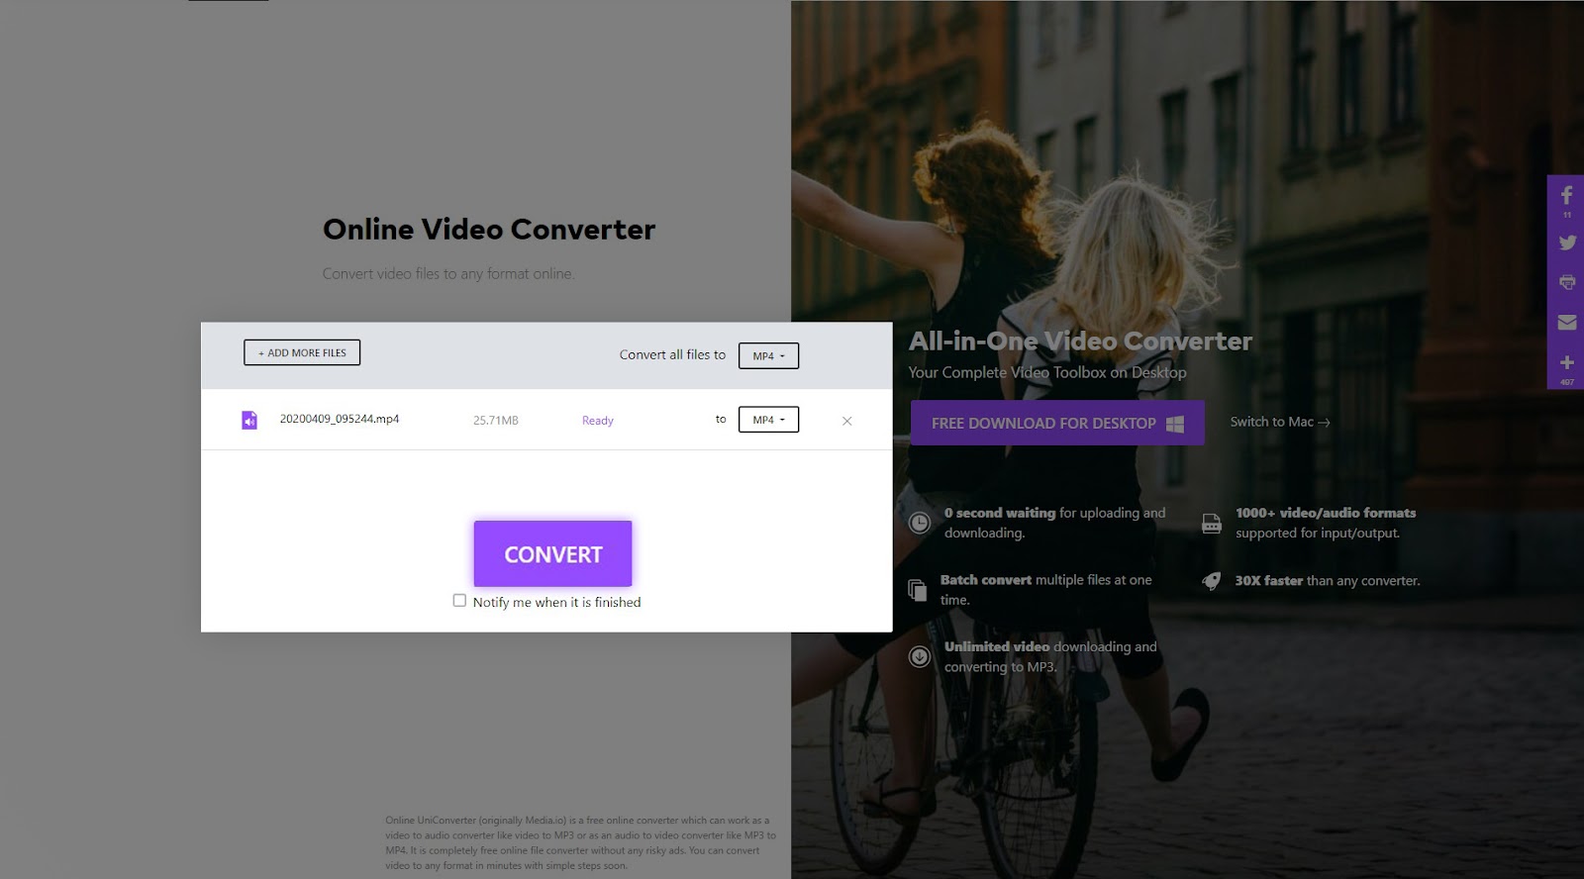Click the email share icon
1584x879 pixels.
pyautogui.click(x=1566, y=322)
